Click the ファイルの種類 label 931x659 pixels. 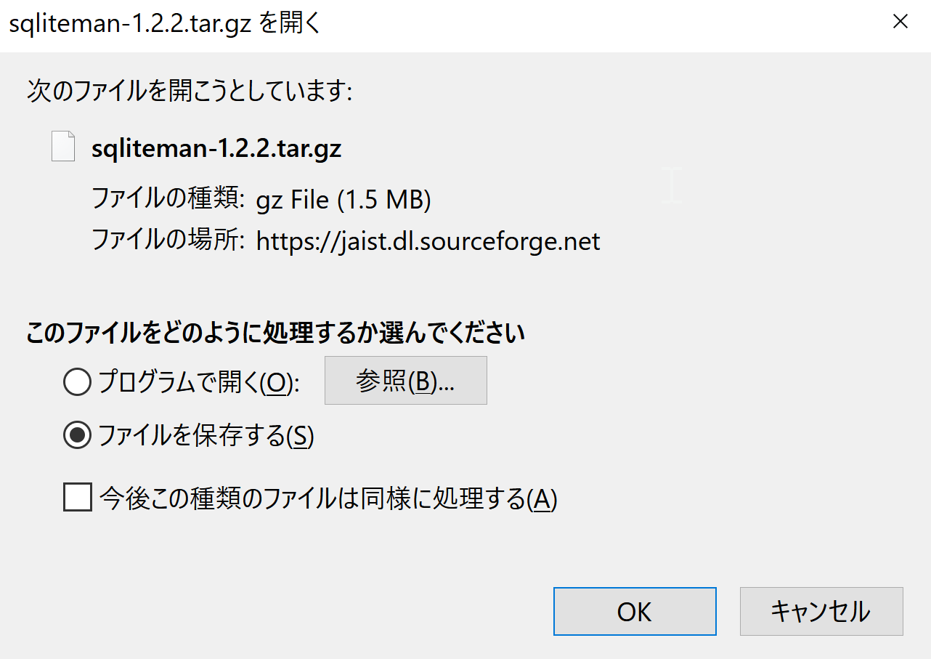point(168,198)
